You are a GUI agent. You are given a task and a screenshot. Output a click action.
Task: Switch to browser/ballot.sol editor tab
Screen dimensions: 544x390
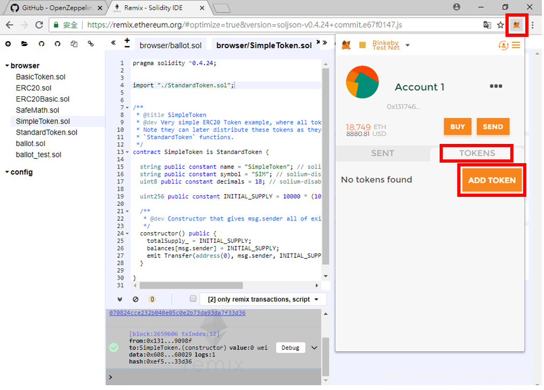(170, 45)
